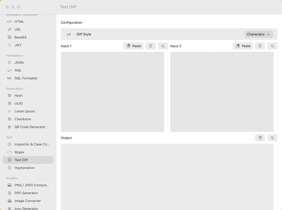Click the QR Code Generator icon
Screen dimensions: 282x210
(x=10, y=127)
